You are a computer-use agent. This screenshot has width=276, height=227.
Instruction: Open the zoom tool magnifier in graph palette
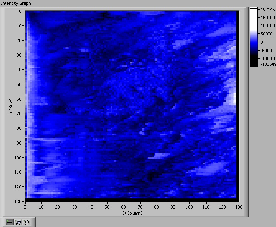pyautogui.click(x=18, y=222)
